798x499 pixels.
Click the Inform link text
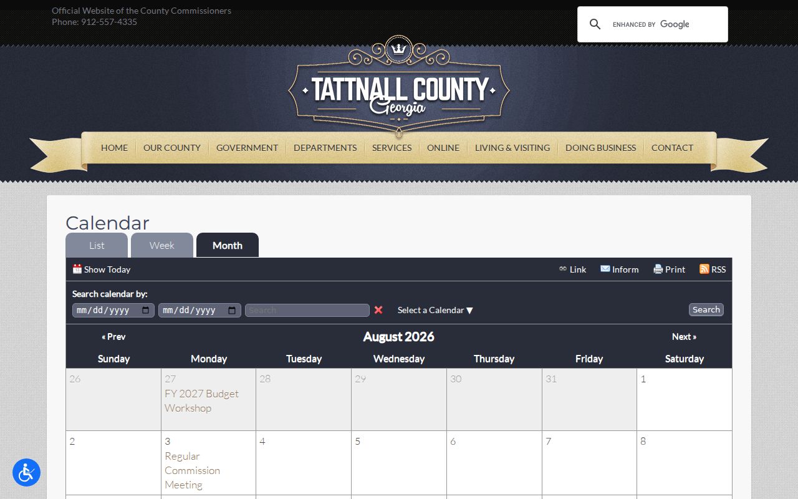pos(625,269)
